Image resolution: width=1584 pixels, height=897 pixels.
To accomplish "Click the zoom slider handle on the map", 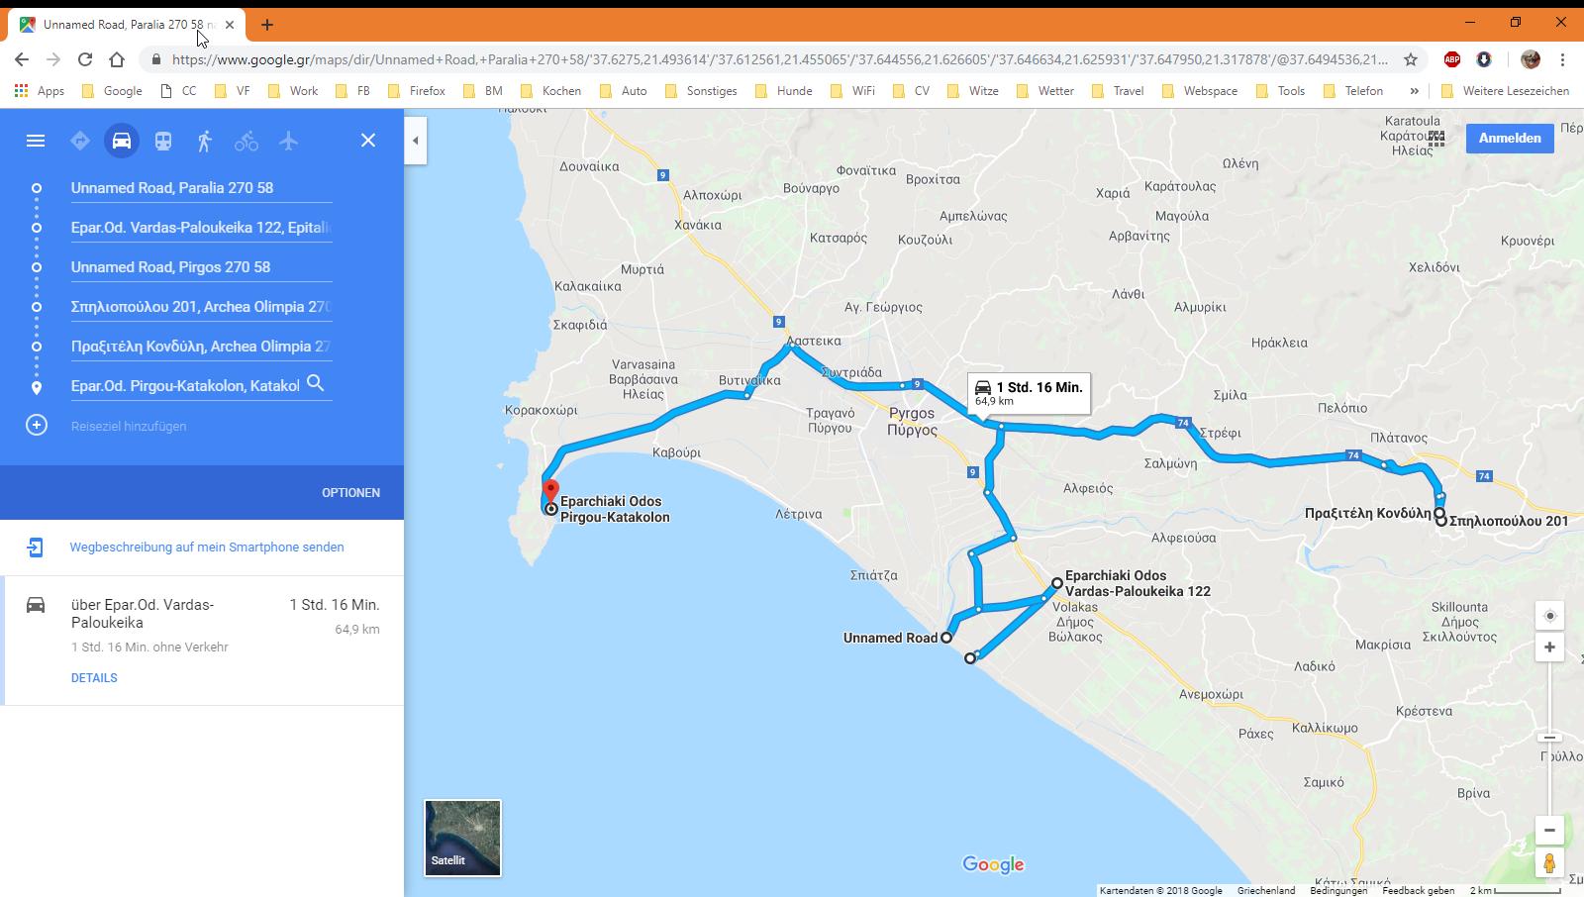I will (1549, 737).
